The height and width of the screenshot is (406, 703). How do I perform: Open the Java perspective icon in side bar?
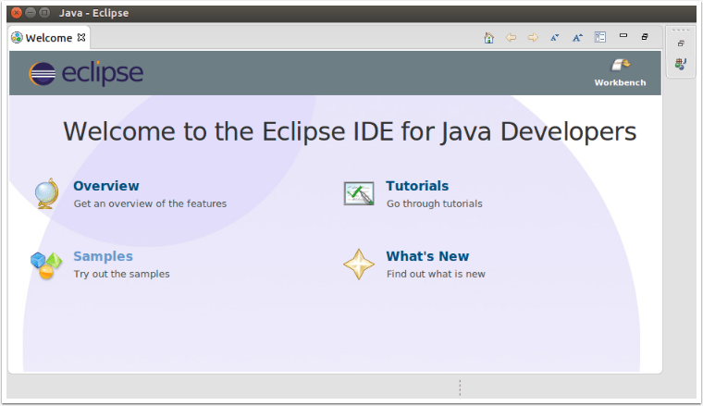[681, 64]
